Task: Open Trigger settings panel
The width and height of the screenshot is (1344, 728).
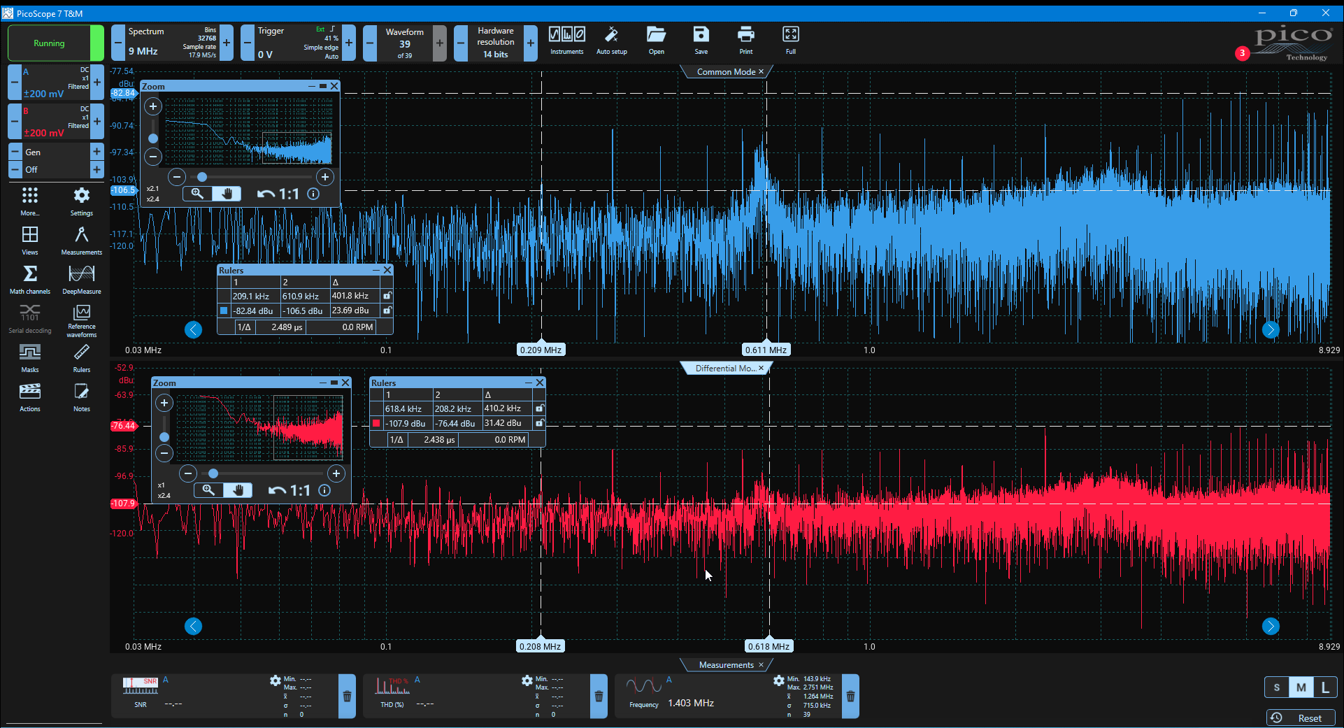Action: click(x=298, y=43)
